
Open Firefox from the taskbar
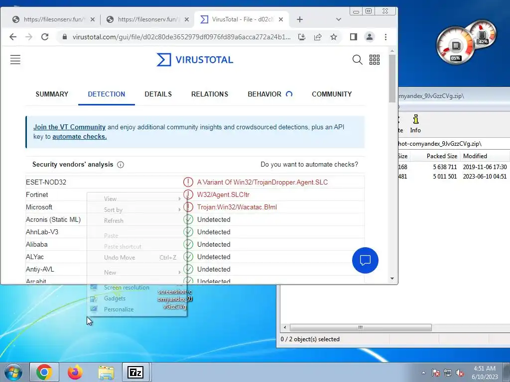tap(75, 372)
